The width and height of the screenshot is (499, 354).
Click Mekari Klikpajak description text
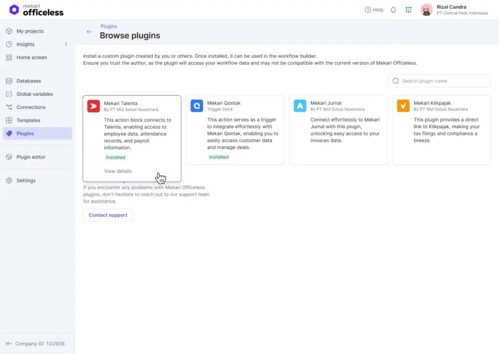pyautogui.click(x=446, y=130)
